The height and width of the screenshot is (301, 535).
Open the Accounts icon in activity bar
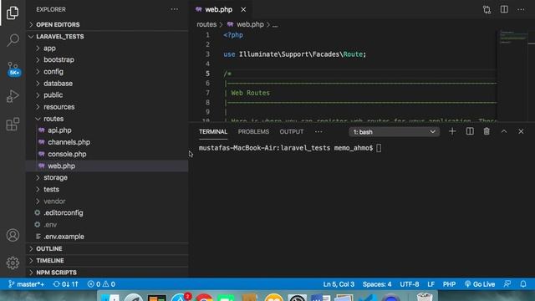point(13,235)
